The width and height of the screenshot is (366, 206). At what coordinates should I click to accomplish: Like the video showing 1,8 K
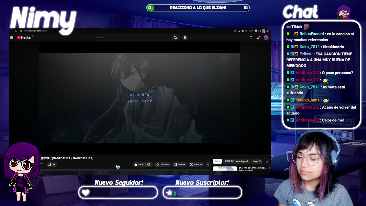pos(139,165)
